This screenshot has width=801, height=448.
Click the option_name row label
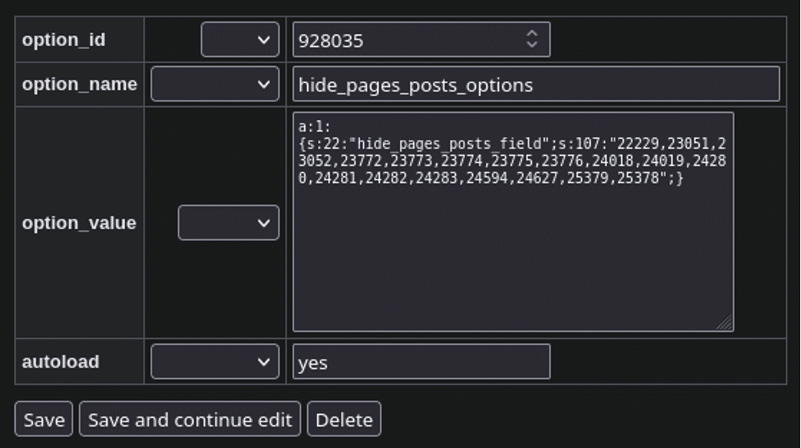[x=80, y=84]
